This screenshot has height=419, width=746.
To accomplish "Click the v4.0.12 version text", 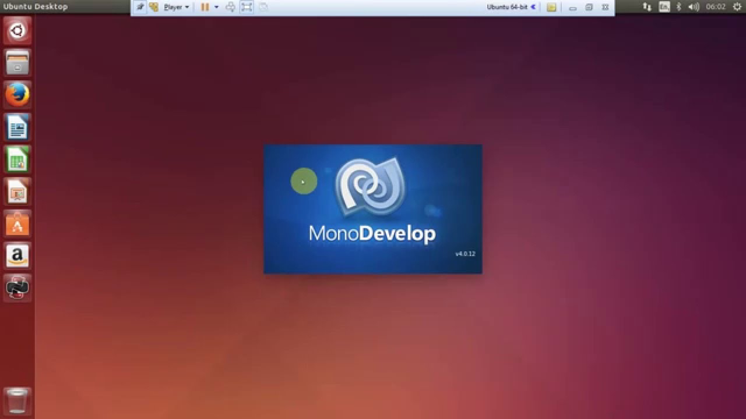I will [465, 254].
